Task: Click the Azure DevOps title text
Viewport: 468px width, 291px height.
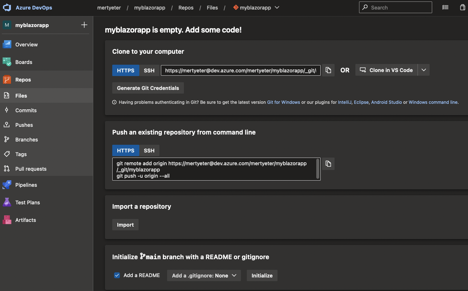Action: [x=34, y=8]
